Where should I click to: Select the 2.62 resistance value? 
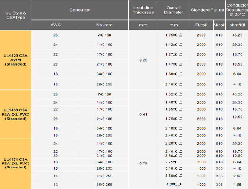(x=237, y=176)
